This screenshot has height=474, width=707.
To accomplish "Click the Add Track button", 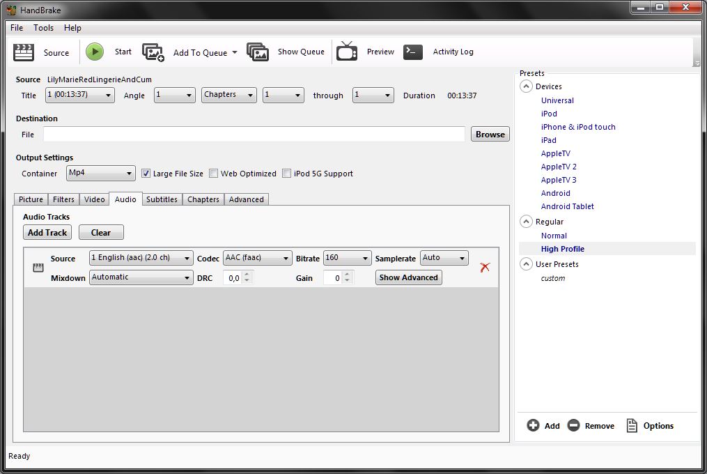I will tap(47, 233).
